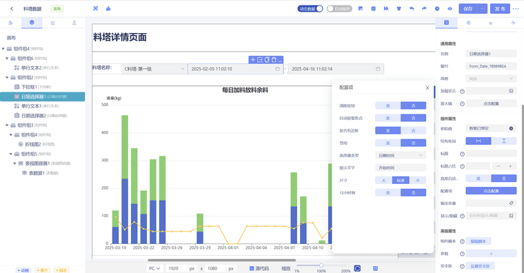524x273 pixels.
Task: Click the 缩放 zoom slider handle
Action: [x=321, y=265]
